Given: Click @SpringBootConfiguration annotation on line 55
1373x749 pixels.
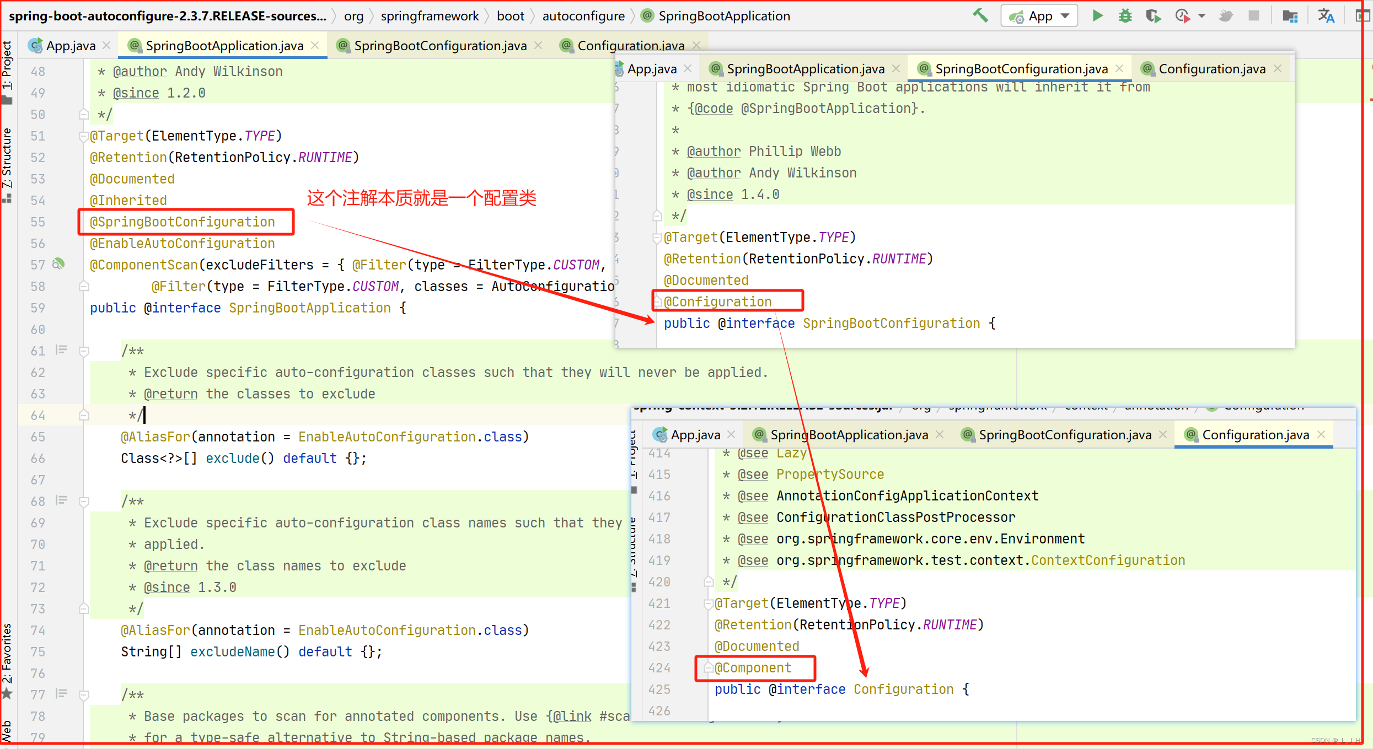Looking at the screenshot, I should [x=182, y=222].
